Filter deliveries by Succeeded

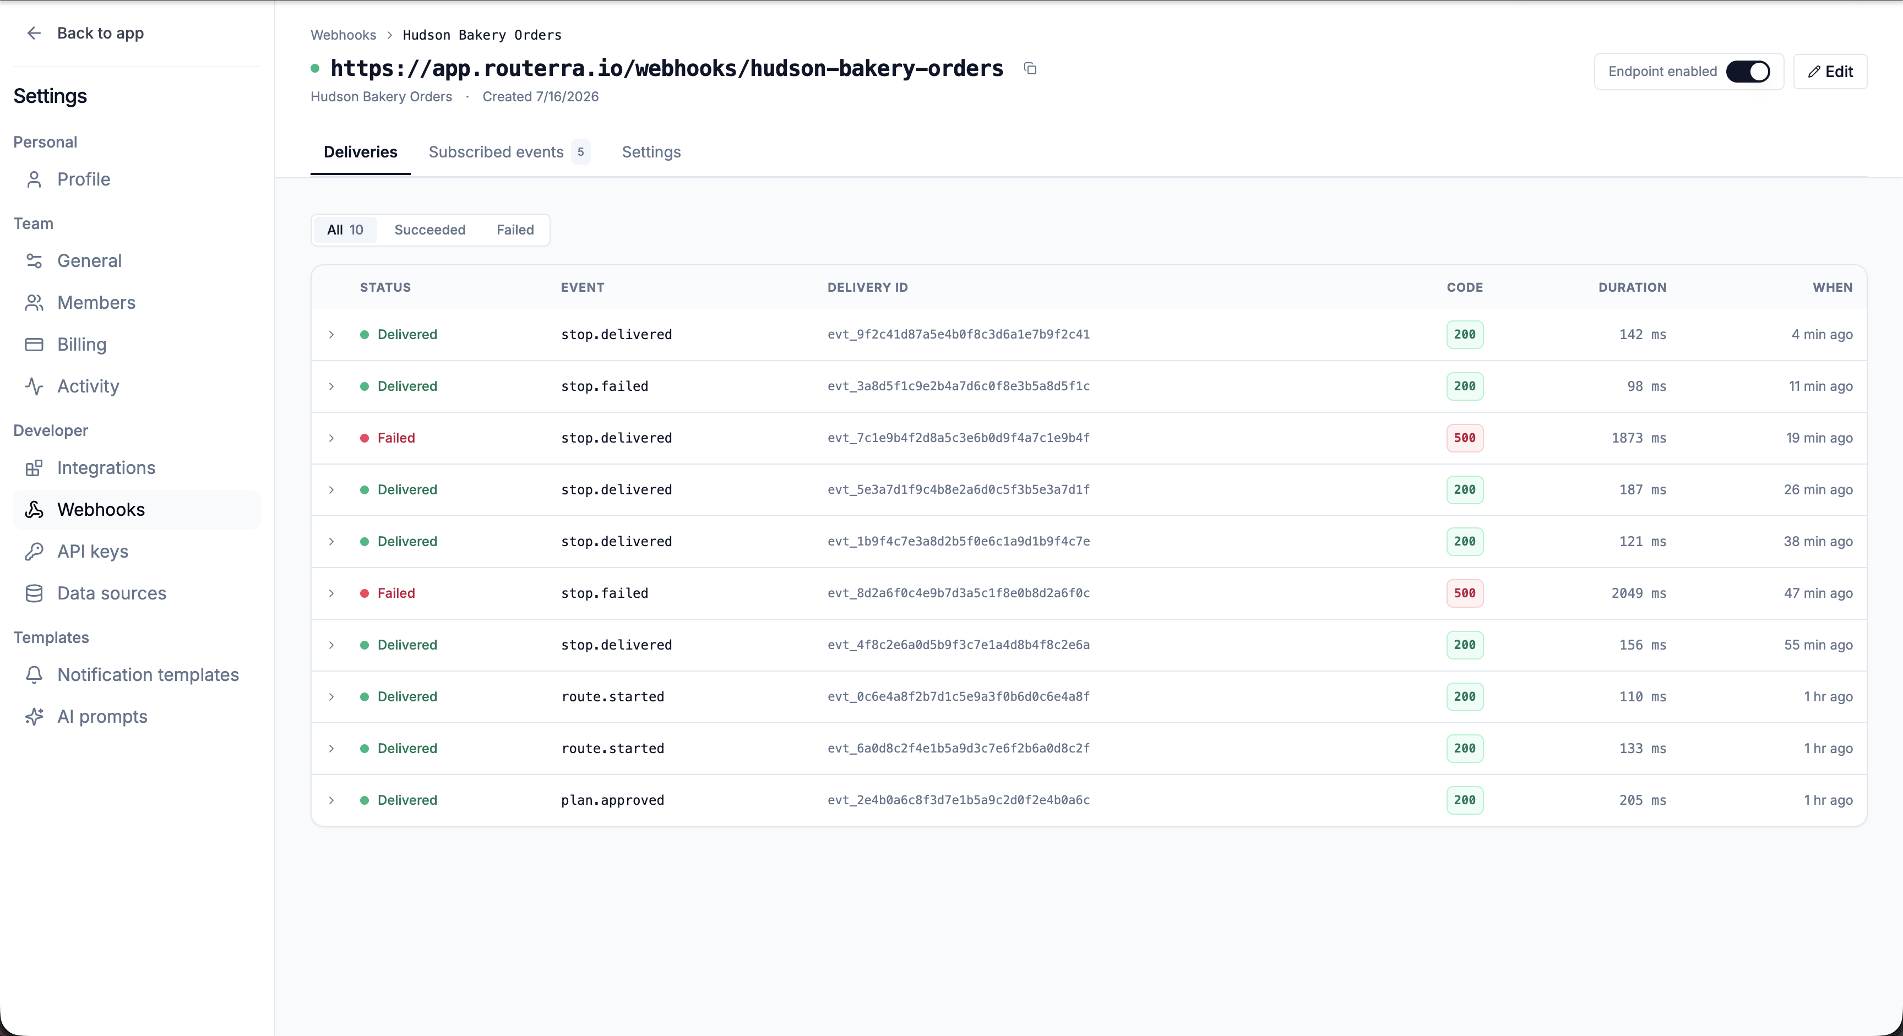click(x=430, y=230)
